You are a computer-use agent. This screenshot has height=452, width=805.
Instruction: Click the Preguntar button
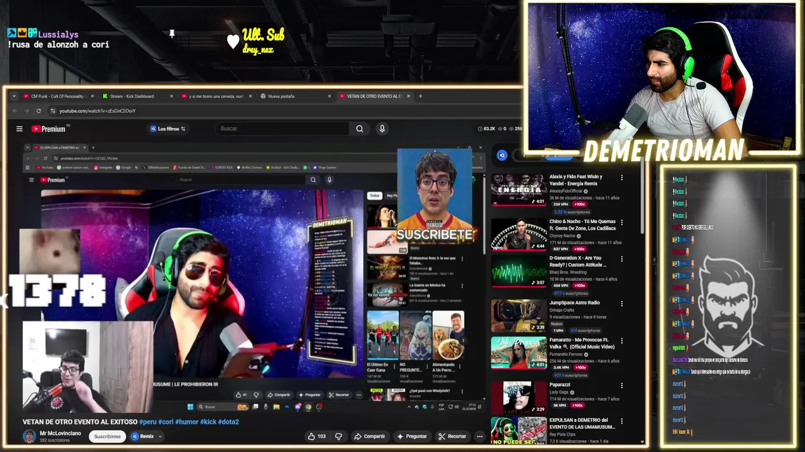(411, 436)
